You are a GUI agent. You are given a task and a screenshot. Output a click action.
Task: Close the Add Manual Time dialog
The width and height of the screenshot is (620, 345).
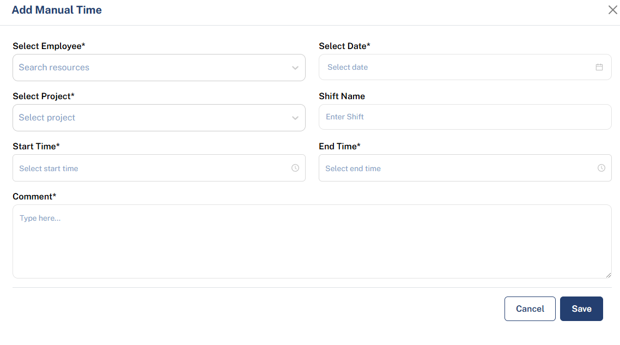click(x=612, y=10)
